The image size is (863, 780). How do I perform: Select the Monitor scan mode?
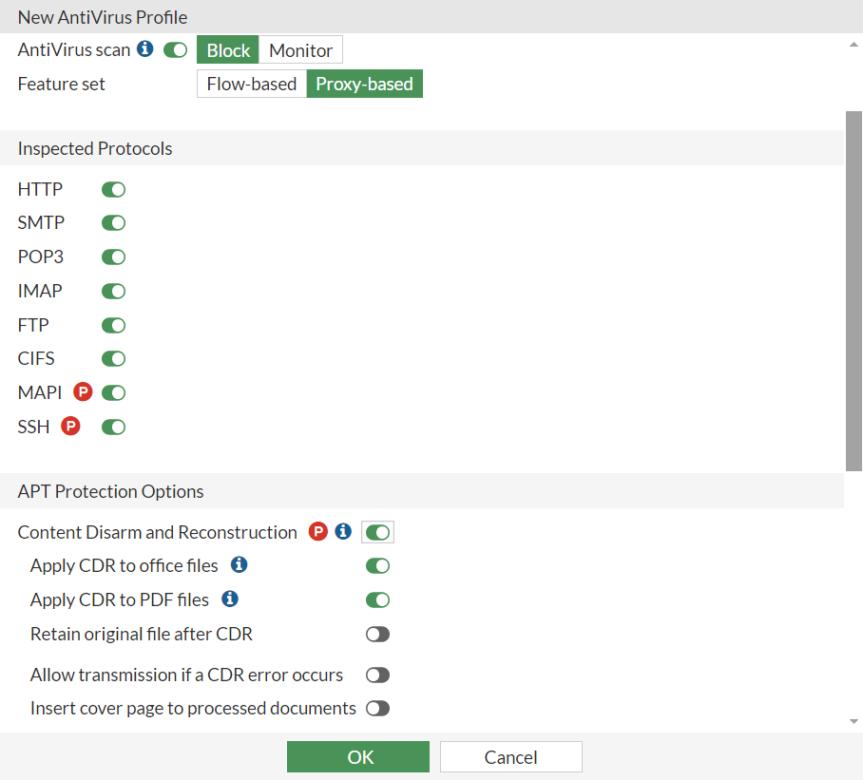pyautogui.click(x=300, y=50)
